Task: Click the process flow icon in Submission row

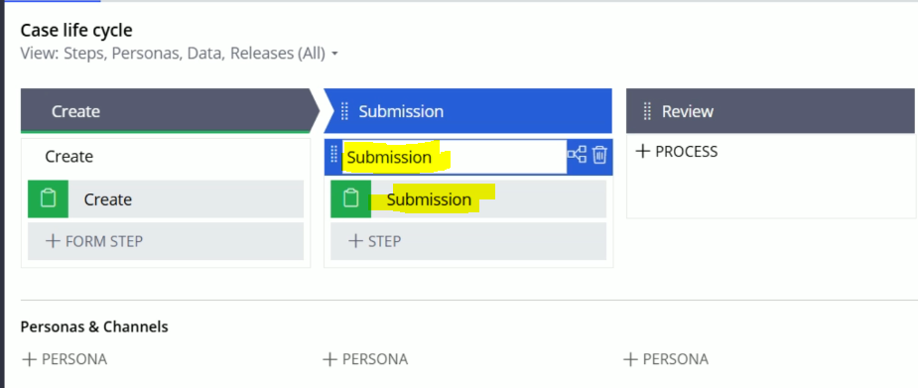Action: coord(577,156)
